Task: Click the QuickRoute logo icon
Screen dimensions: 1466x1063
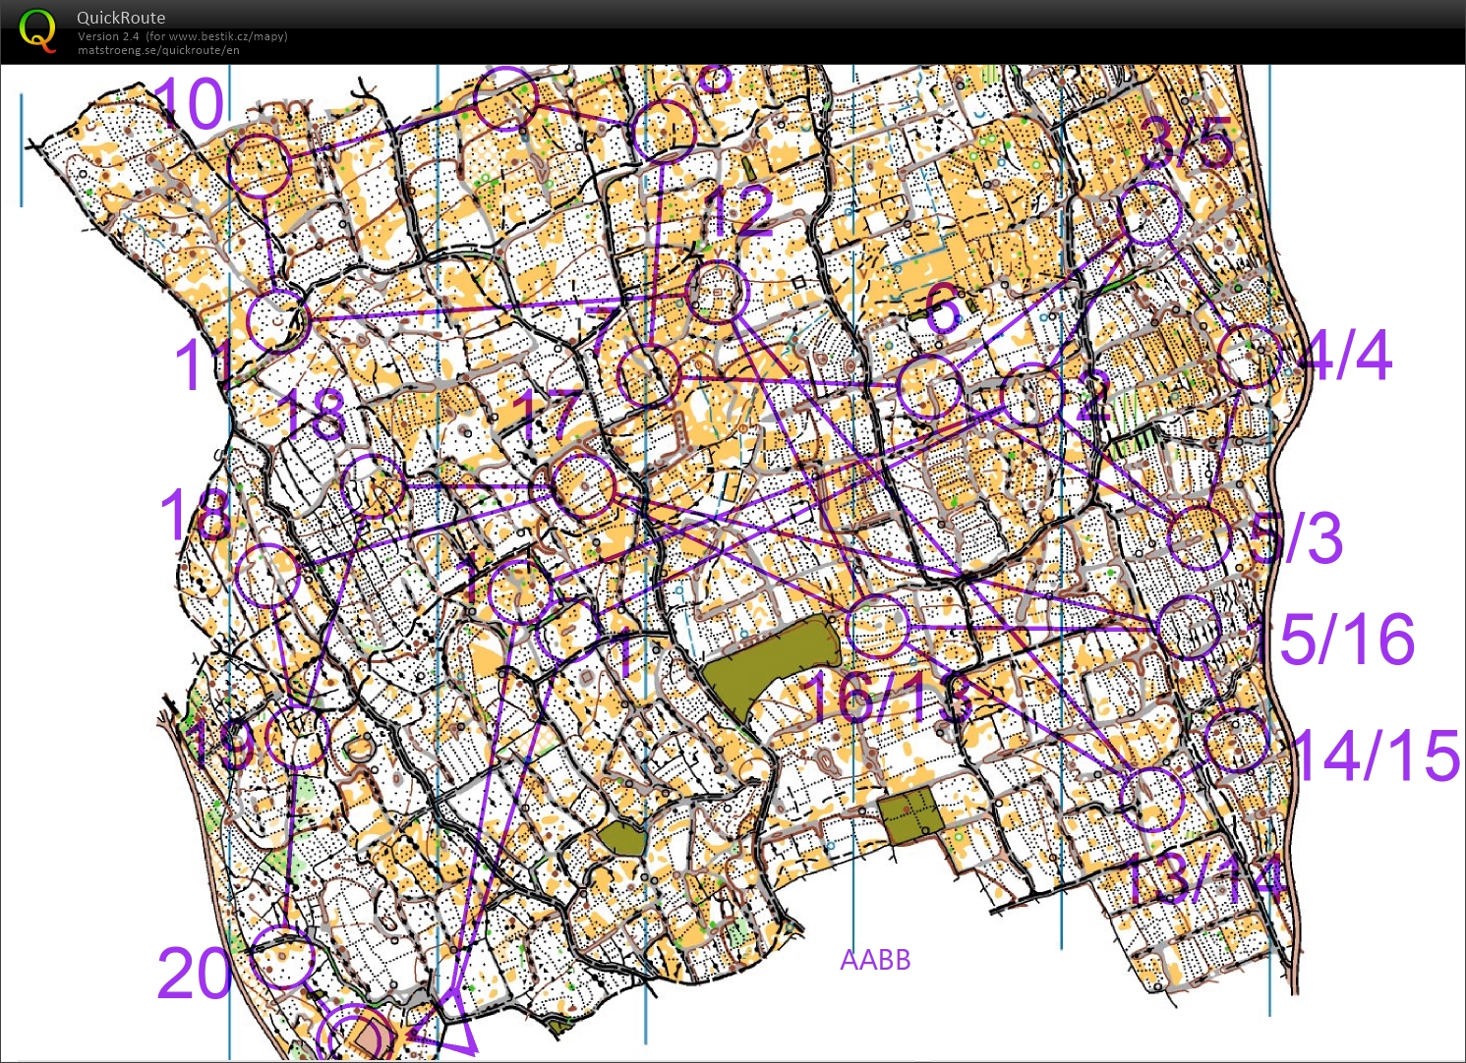Action: (37, 30)
